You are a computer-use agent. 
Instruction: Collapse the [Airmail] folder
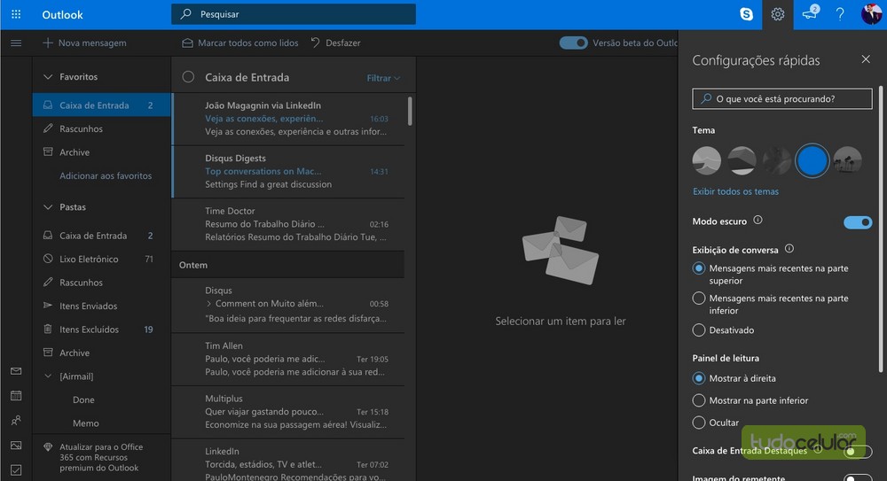pyautogui.click(x=48, y=376)
